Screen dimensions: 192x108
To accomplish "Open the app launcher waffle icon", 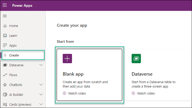I will click(x=5, y=5).
